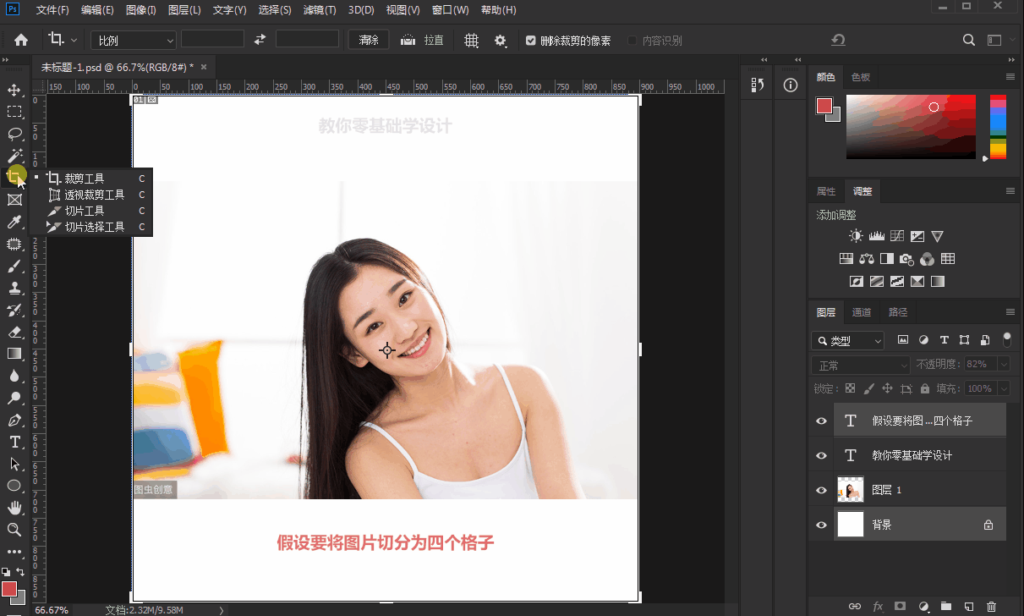Select the Rectangular Marquee tool
Viewport: 1024px width, 616px height.
click(14, 112)
